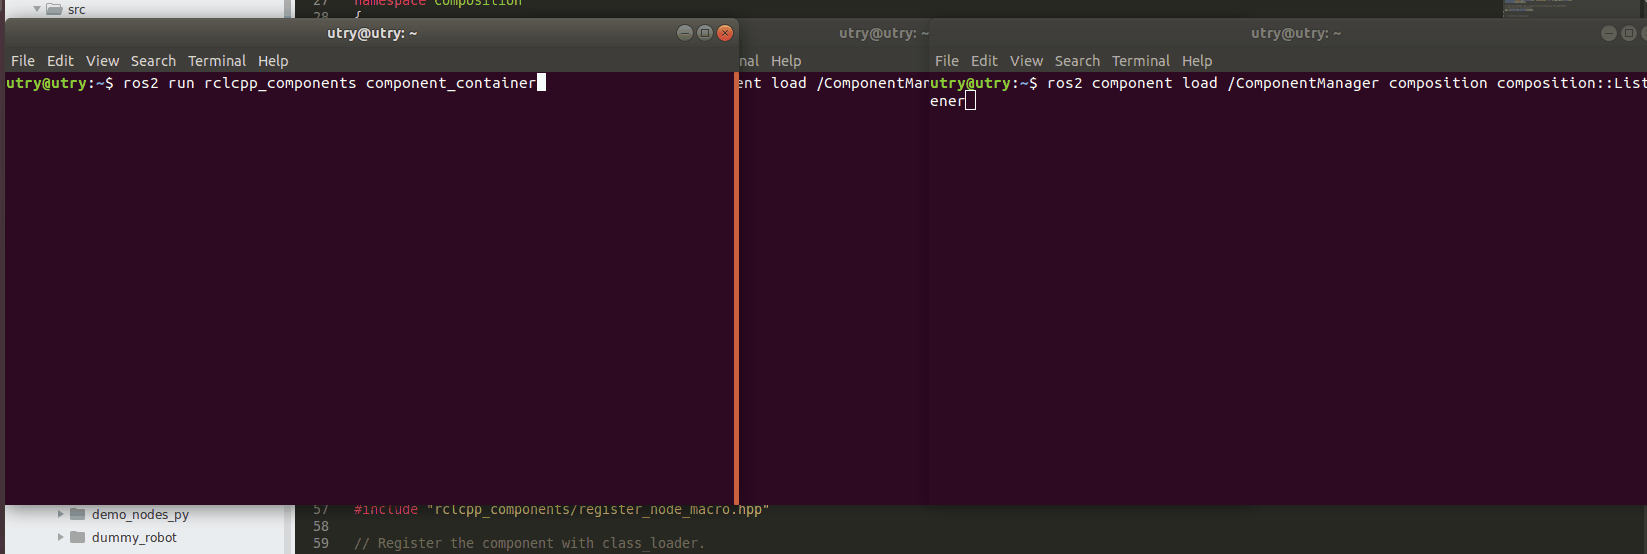The height and width of the screenshot is (554, 1647).
Task: Open View menu in left terminal window
Action: click(102, 61)
